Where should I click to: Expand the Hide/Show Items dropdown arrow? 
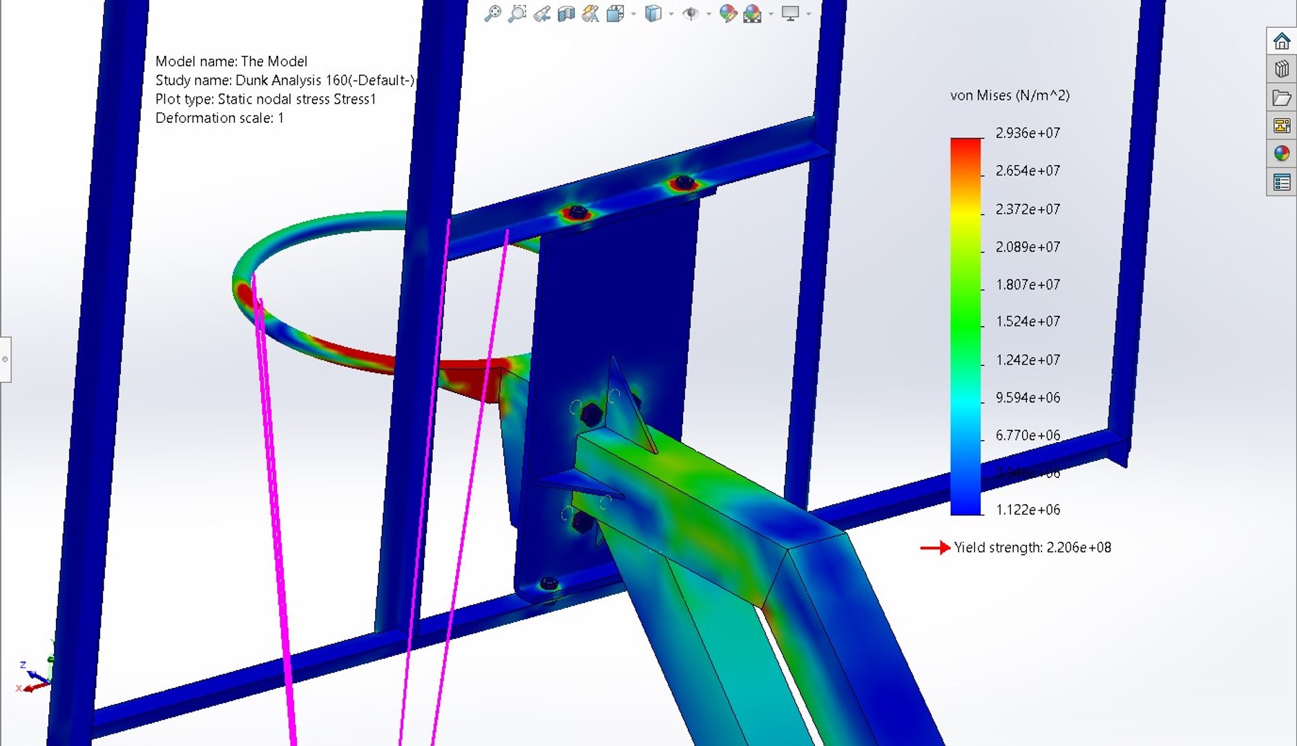click(709, 14)
